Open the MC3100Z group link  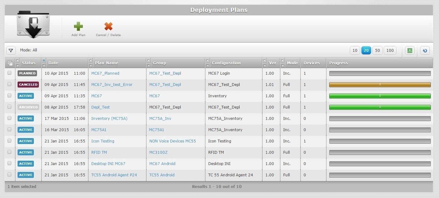(158, 152)
